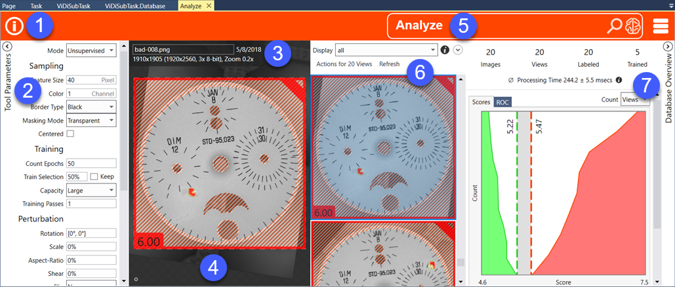Click the brain icon in the Analyze box
The width and height of the screenshot is (675, 287).
coord(632,26)
